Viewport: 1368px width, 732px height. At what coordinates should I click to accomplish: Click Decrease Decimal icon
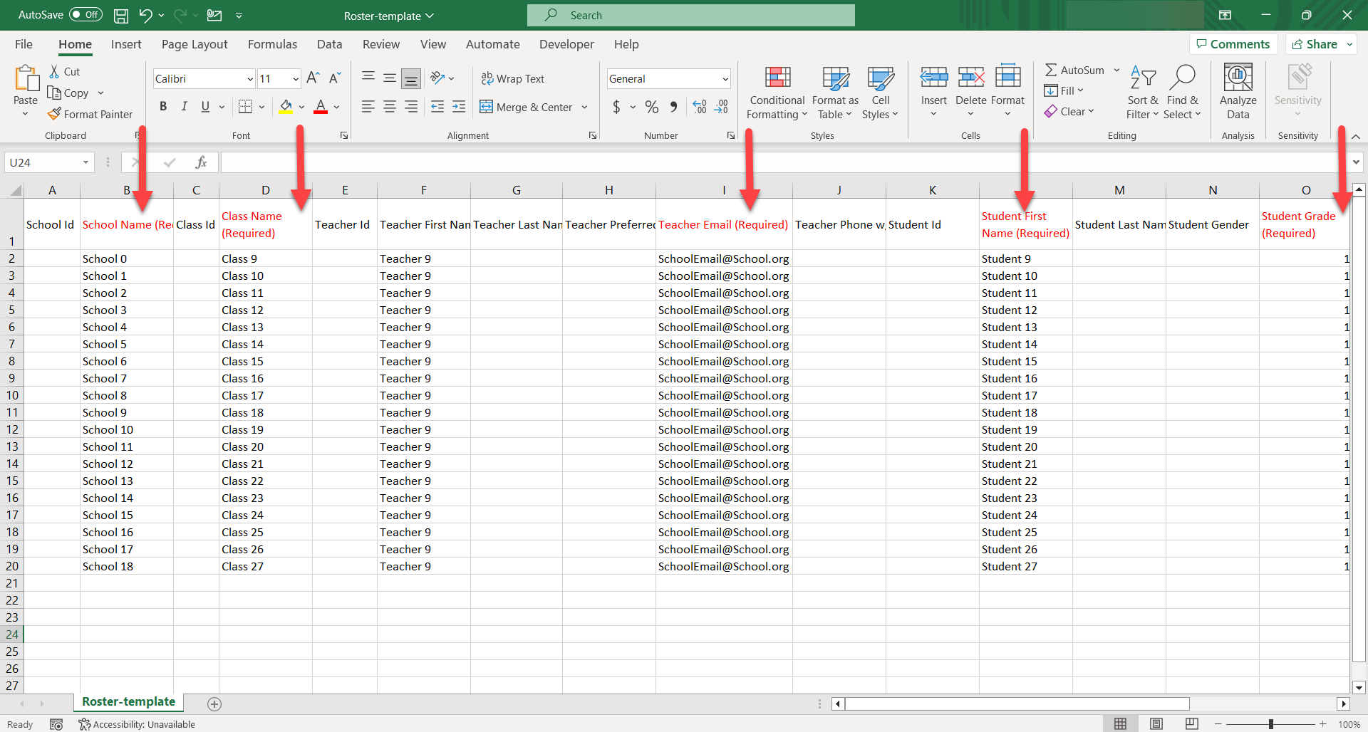coord(722,107)
